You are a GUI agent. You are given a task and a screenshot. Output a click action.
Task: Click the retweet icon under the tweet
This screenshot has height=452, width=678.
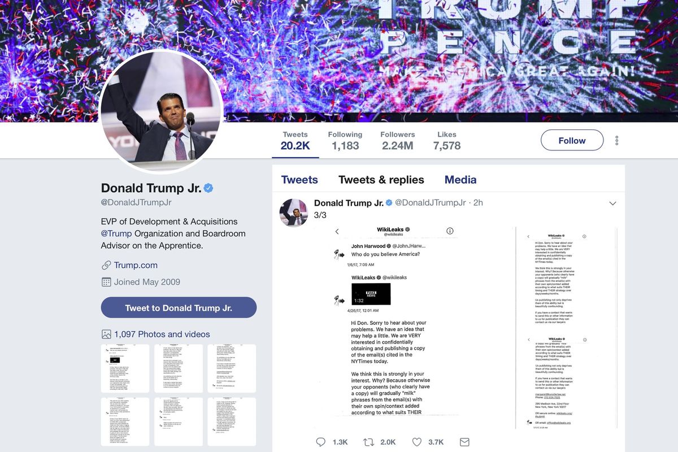coord(368,442)
